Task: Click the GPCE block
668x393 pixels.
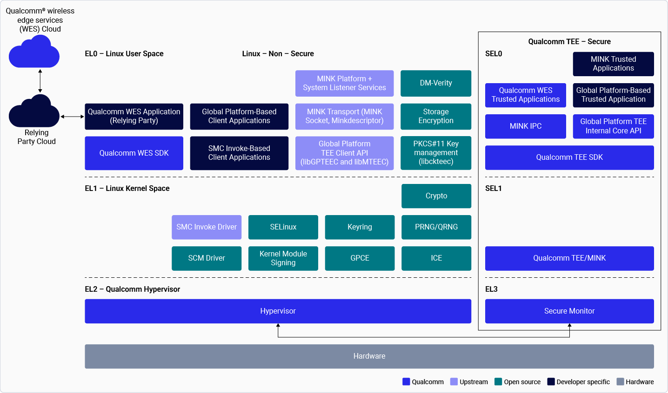Action: click(360, 258)
